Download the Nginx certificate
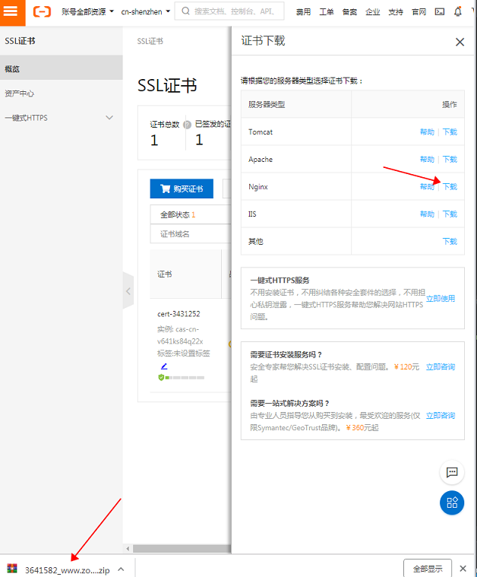This screenshot has height=577, width=477. pos(450,186)
